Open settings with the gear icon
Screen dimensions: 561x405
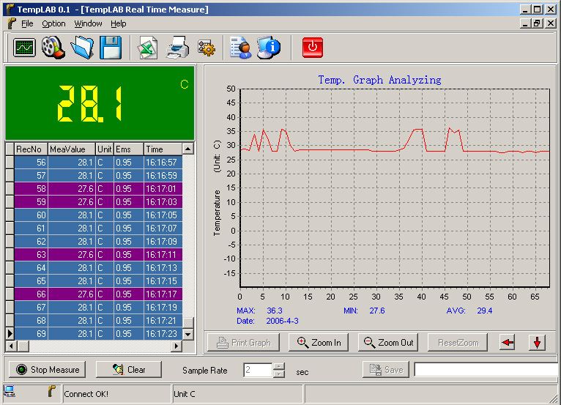pos(205,48)
